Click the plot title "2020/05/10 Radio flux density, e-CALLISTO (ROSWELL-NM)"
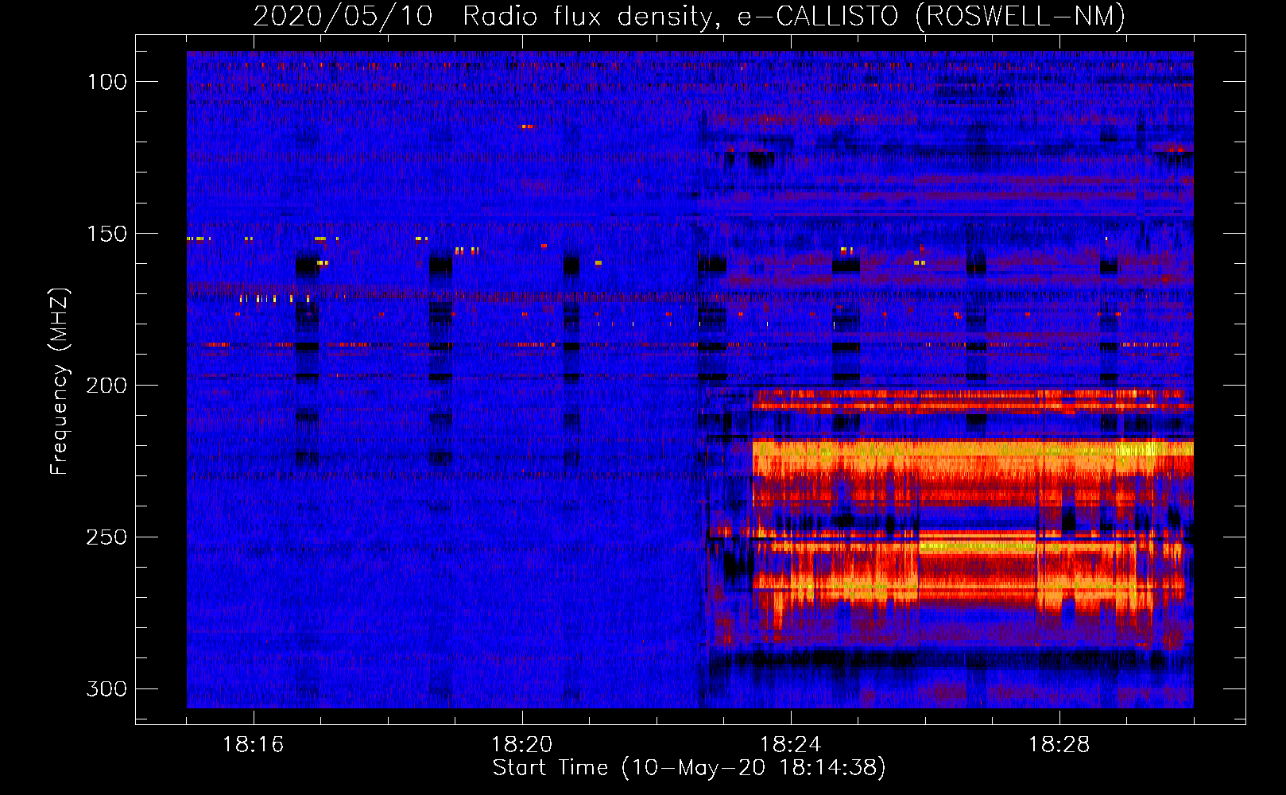Screen dimensions: 1286x795 [x=689, y=16]
